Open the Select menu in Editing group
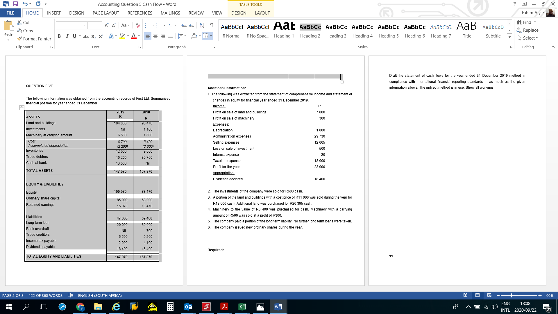 [528, 38]
